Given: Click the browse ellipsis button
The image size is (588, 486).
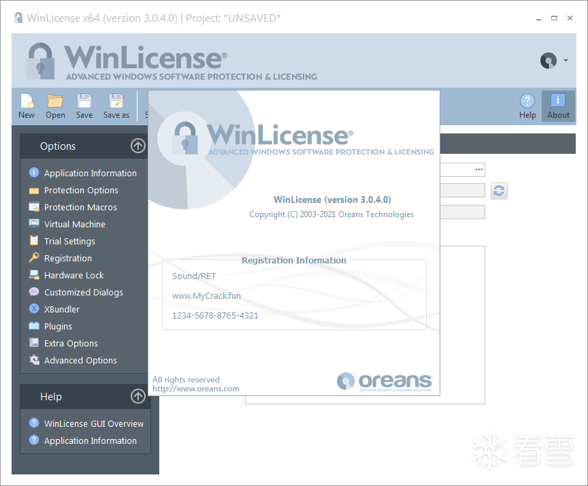Looking at the screenshot, I should pos(479,169).
